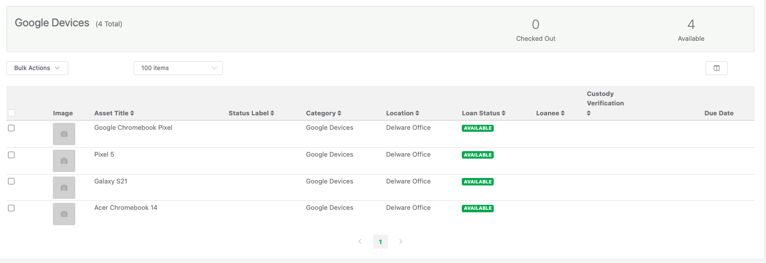Open the column layout settings icon
Viewport: 766px width, 263px height.
tap(716, 68)
